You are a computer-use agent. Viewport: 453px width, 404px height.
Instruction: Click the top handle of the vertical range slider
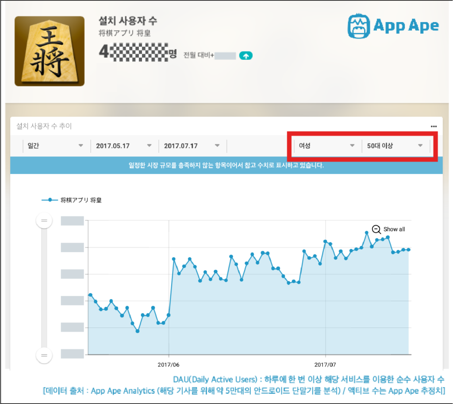pyautogui.click(x=44, y=221)
